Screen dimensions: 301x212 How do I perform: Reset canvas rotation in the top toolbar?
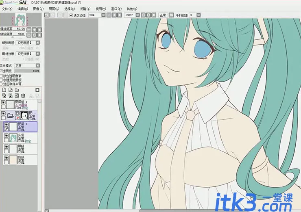[x=154, y=15]
